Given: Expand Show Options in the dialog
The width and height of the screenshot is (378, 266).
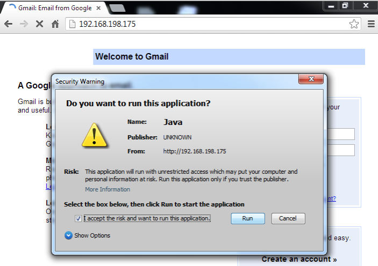Looking at the screenshot, I should pyautogui.click(x=87, y=235).
